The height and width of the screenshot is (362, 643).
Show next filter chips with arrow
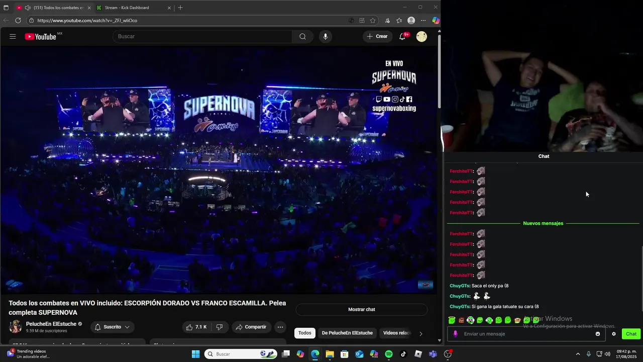421,333
